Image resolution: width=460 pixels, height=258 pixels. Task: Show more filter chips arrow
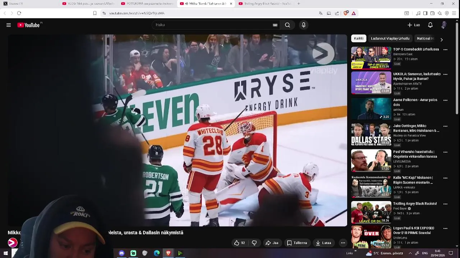441,39
